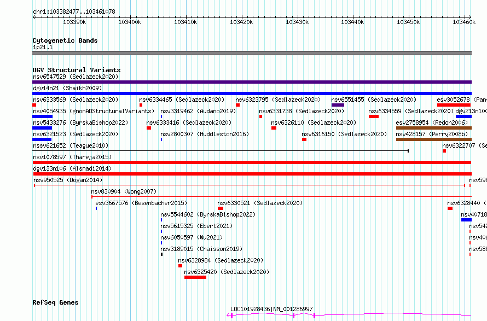The width and height of the screenshot is (487, 321).
Task: Select the dgv14n21 (Shaikh2009) blue variant bar
Action: click(x=252, y=94)
